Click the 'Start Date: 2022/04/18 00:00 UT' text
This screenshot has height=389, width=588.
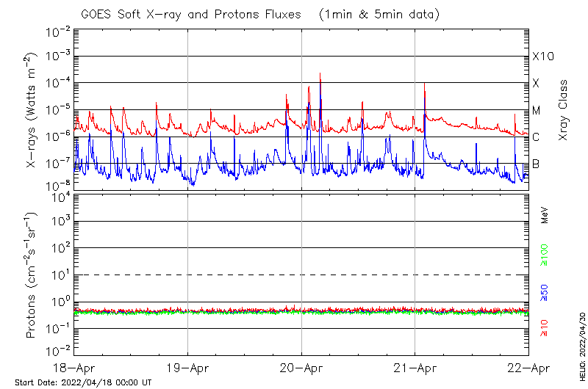point(83,383)
